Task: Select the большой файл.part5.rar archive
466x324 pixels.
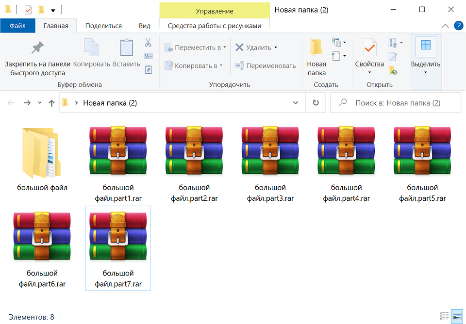Action: point(422,165)
